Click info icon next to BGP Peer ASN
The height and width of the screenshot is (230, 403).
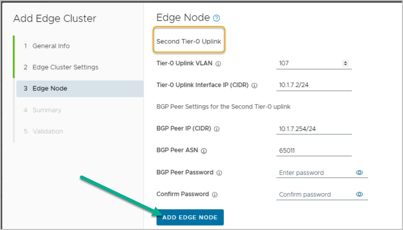pyautogui.click(x=204, y=151)
